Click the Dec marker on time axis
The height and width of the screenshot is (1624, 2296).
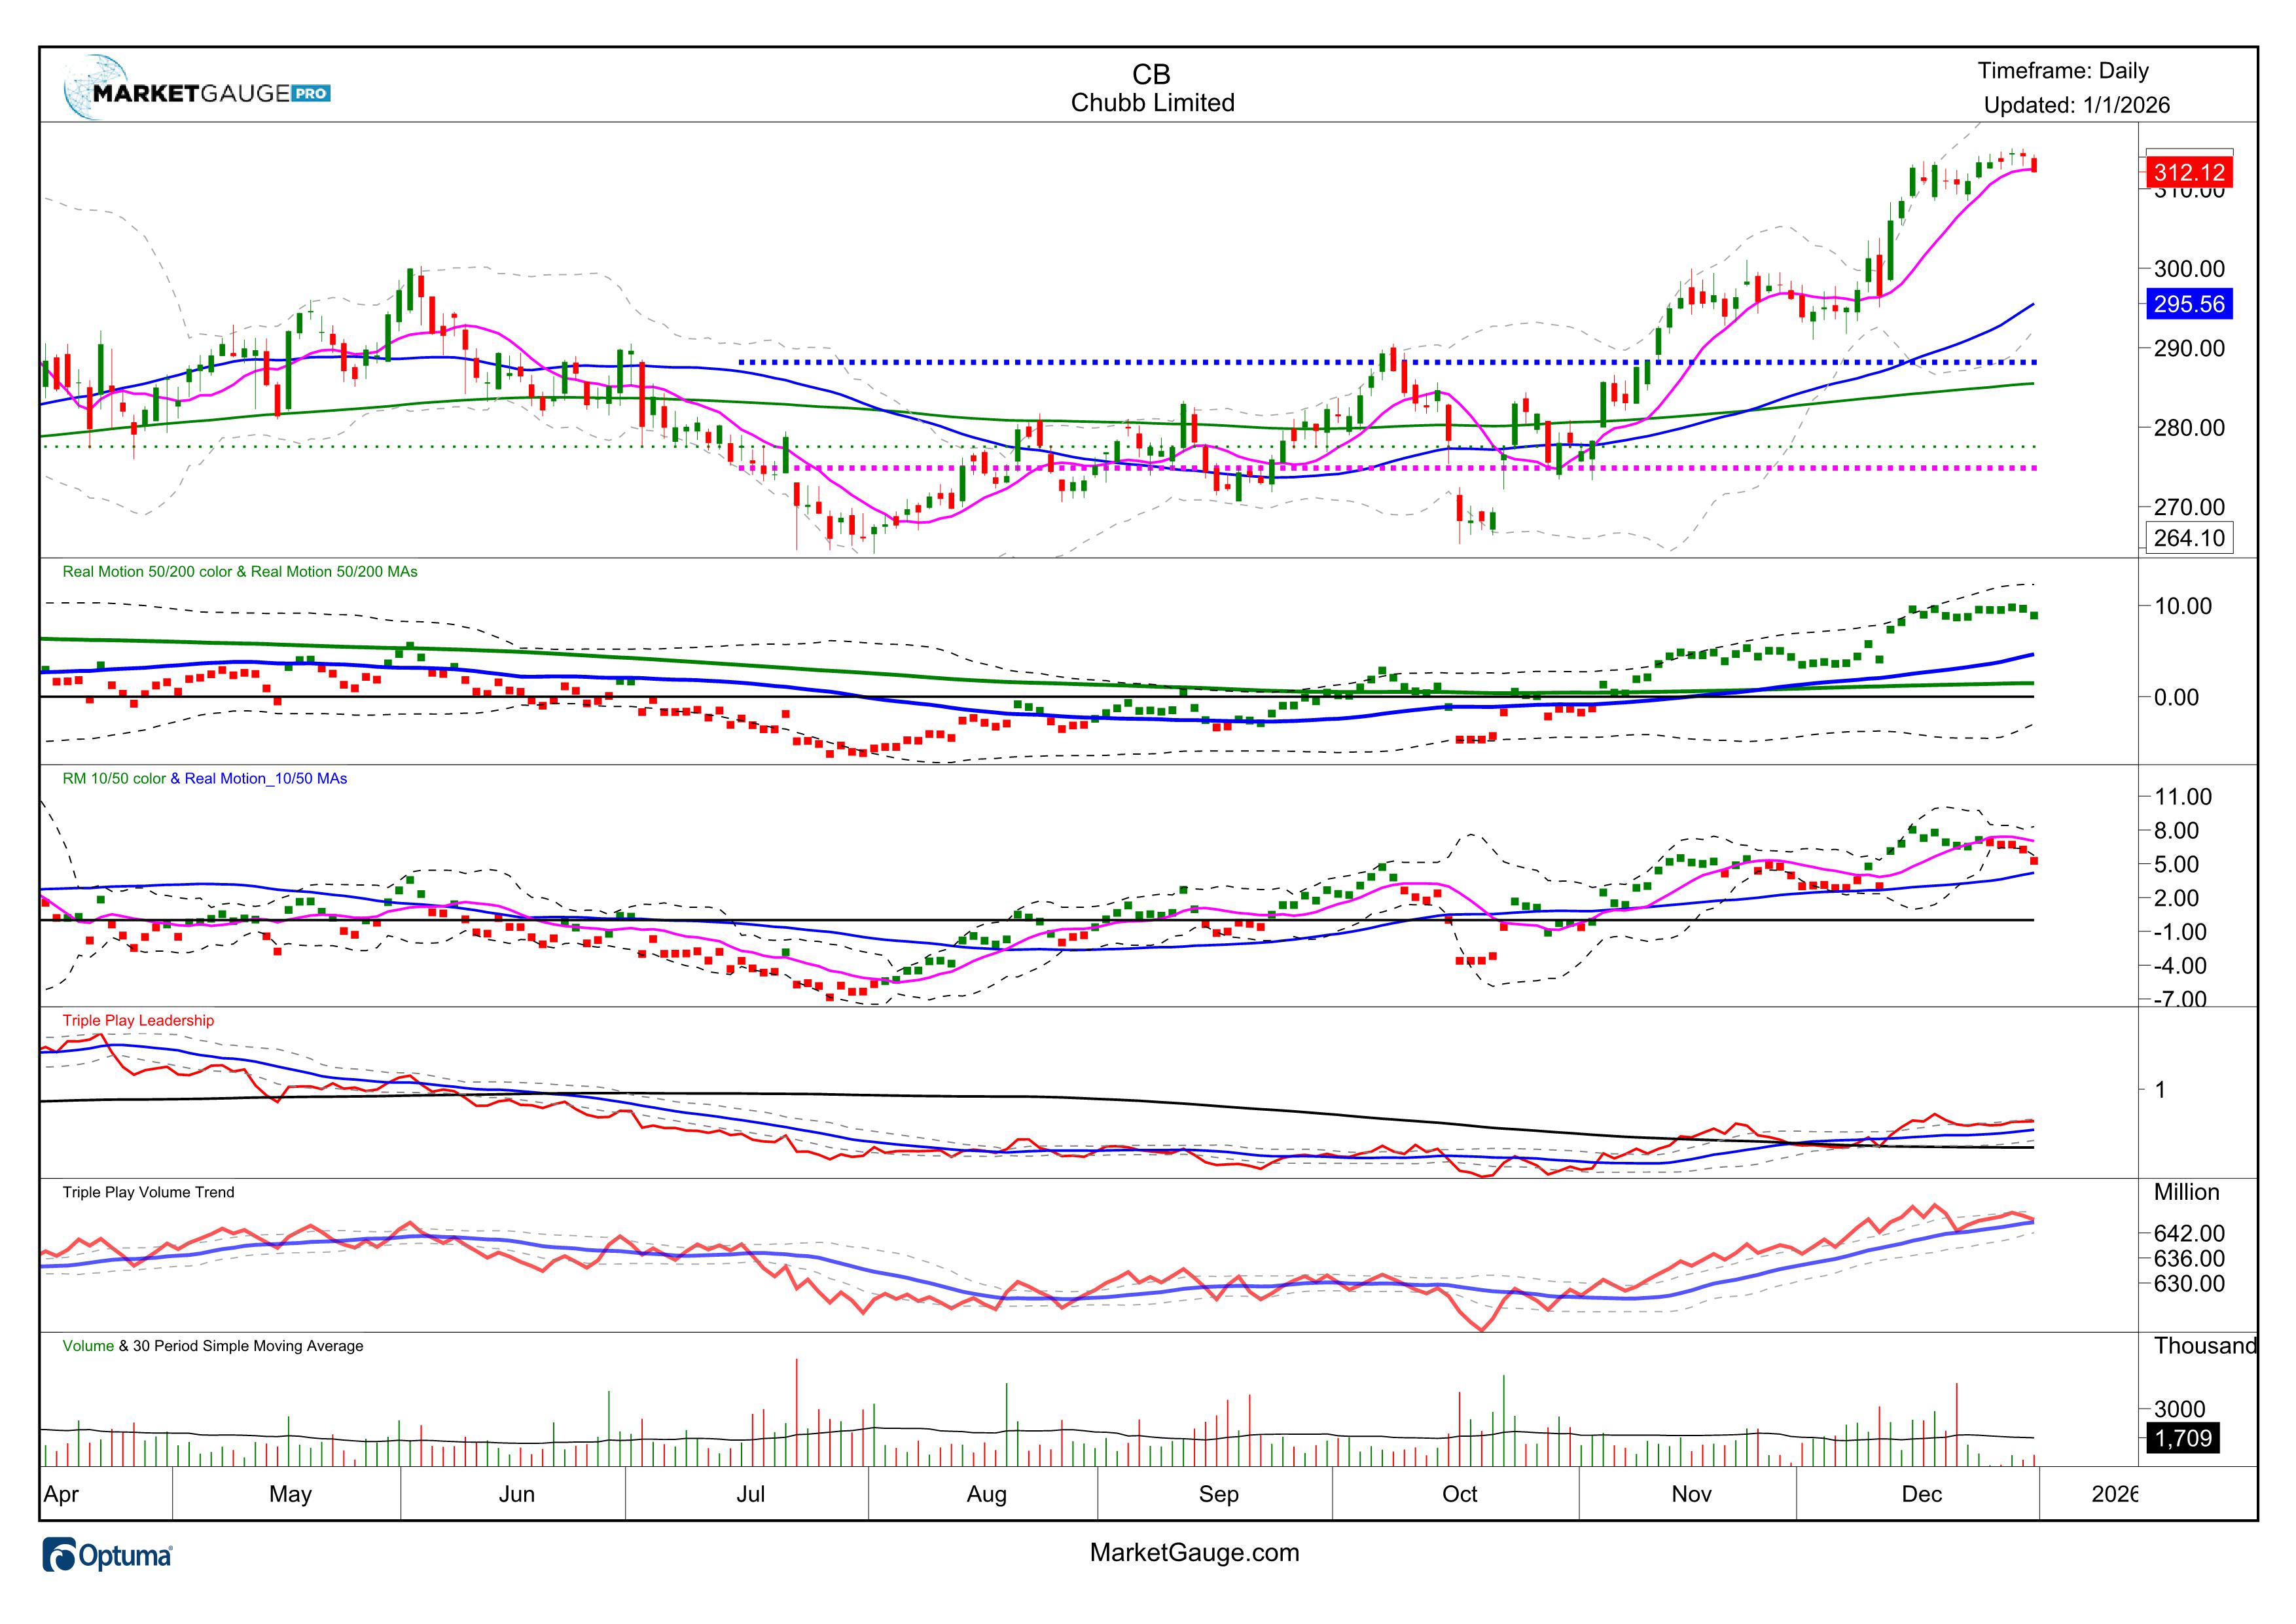point(1921,1494)
